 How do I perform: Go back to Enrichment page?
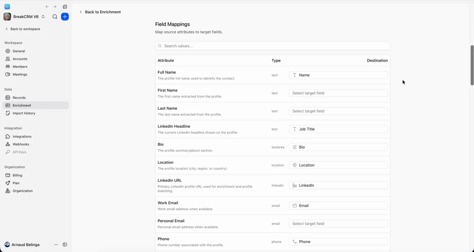coord(100,12)
